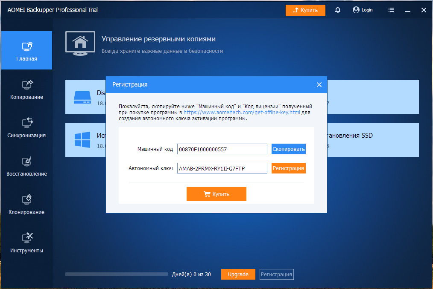This screenshot has height=289, width=433.
Task: Click the outlined Регистрация button at bottom
Action: pyautogui.click(x=276, y=275)
